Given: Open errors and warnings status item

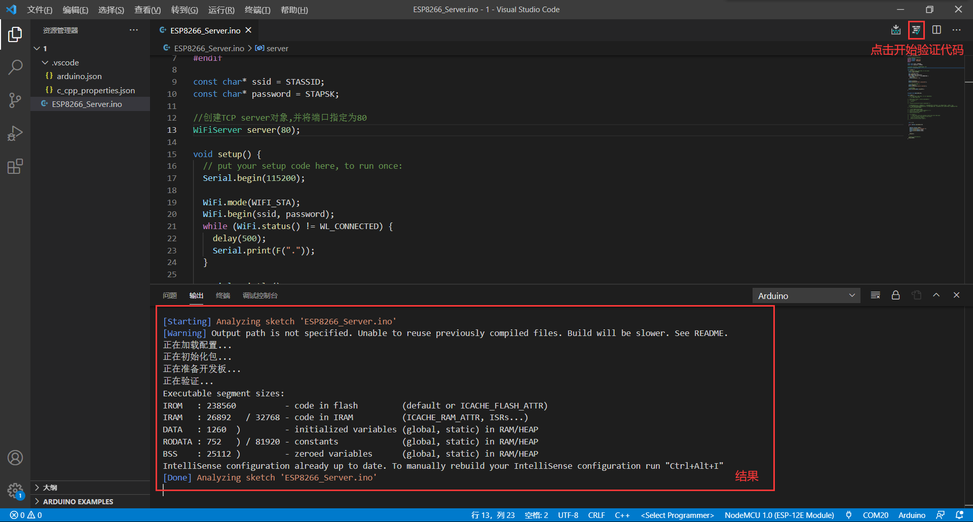Looking at the screenshot, I should tap(26, 515).
